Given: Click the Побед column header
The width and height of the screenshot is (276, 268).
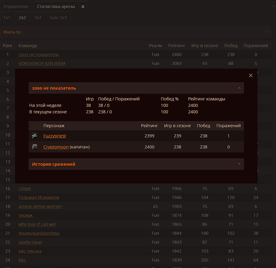Looking at the screenshot, I should (x=231, y=46).
